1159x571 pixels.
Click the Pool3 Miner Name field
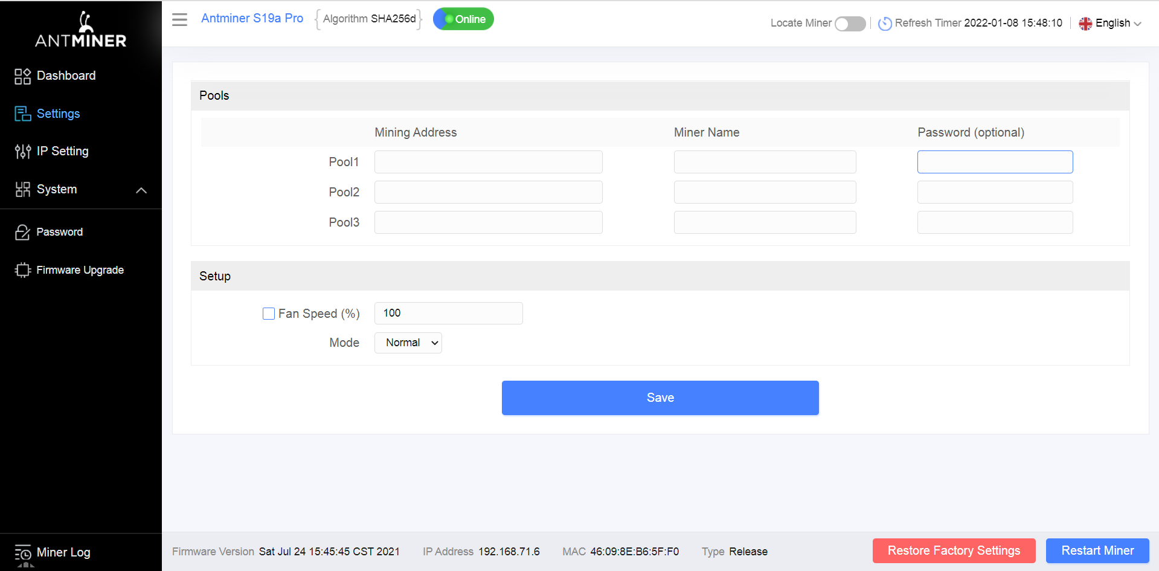pos(765,222)
